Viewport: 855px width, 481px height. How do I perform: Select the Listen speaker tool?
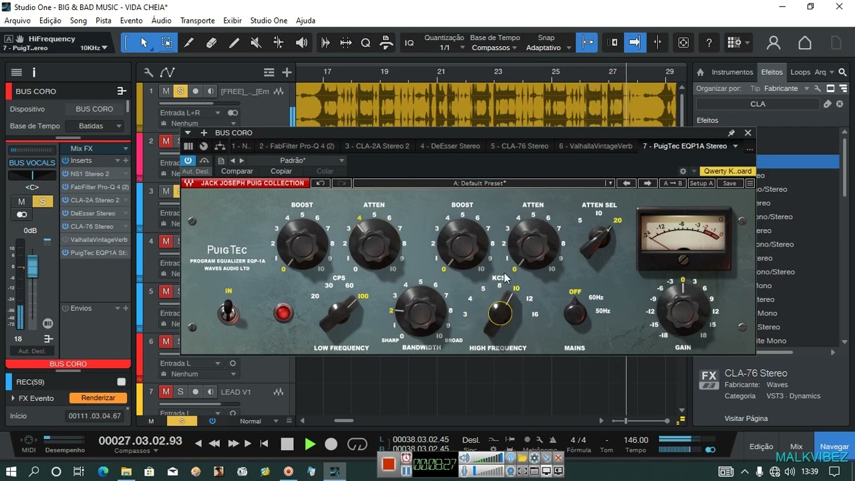coord(301,43)
